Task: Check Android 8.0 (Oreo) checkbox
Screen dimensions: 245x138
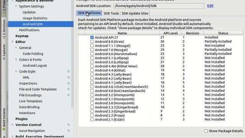Action: 92,41
